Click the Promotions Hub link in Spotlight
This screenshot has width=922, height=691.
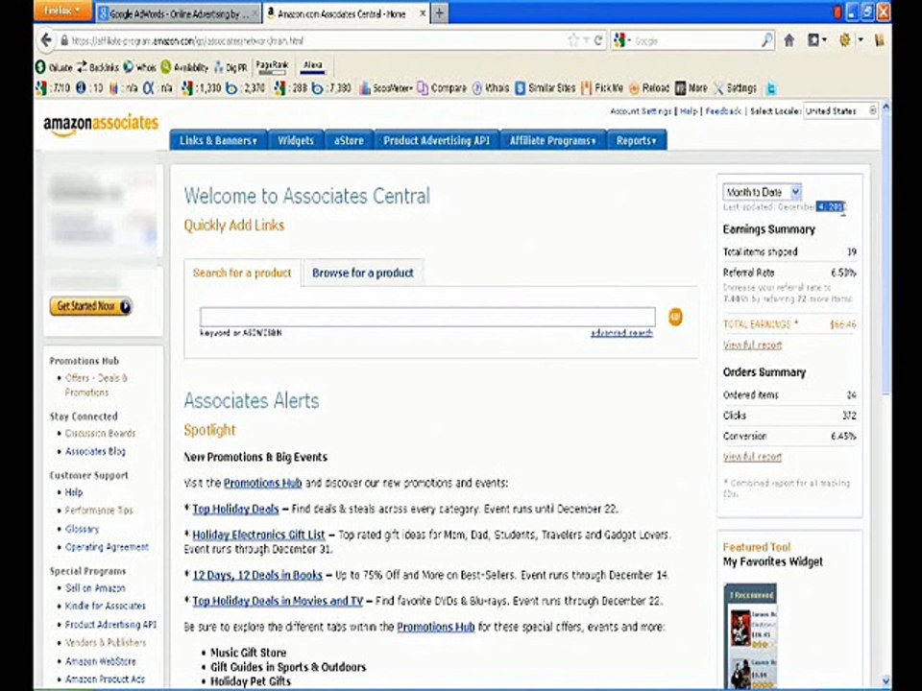point(263,483)
